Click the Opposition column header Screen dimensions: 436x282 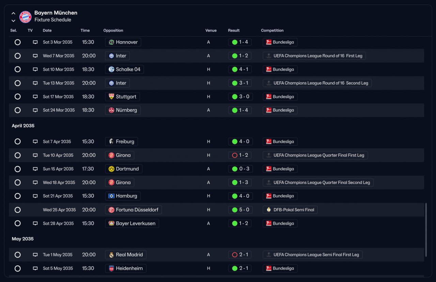pyautogui.click(x=113, y=30)
